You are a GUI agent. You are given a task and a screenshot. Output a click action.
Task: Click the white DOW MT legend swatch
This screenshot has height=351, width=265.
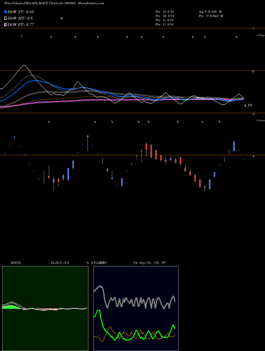coord(5,18)
